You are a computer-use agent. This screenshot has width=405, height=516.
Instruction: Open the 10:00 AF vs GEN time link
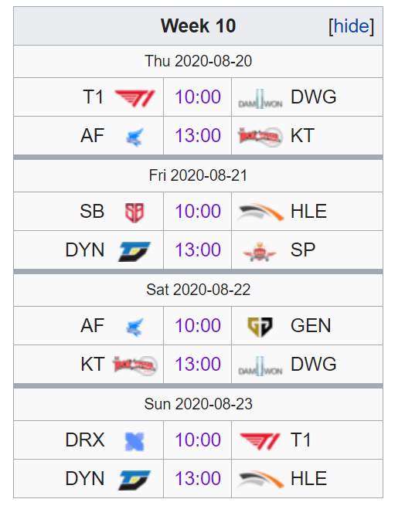[198, 326]
